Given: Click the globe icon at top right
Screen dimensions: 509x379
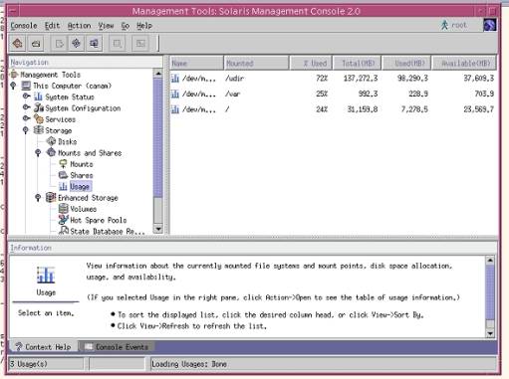Looking at the screenshot, I should tap(489, 25).
